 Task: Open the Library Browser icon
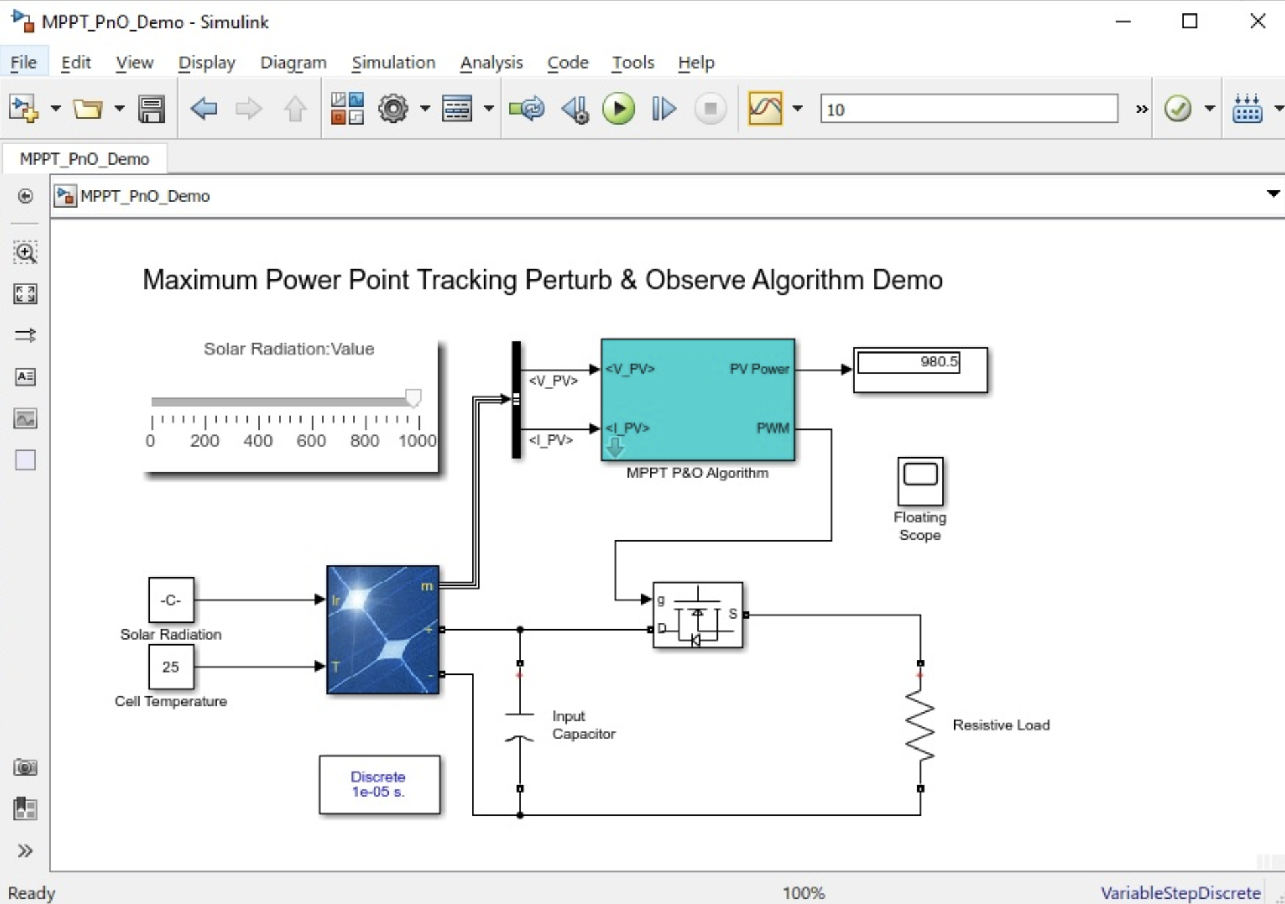click(347, 109)
